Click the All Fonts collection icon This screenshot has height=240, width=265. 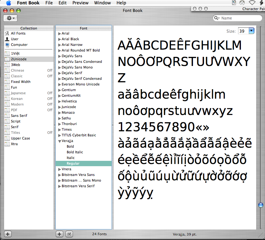(x=7, y=33)
